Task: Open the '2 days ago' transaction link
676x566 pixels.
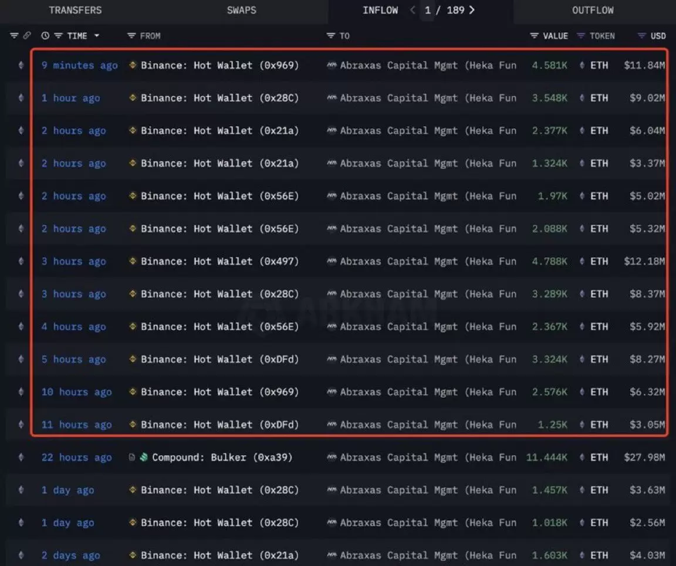Action: tap(70, 555)
